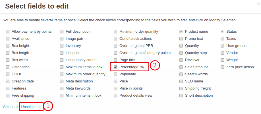The height and width of the screenshot is (114, 261).
Task: Enable the Zero price action checkbox
Action: coord(222,67)
